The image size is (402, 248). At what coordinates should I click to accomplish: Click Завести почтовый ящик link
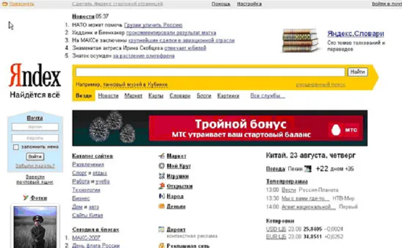click(x=35, y=179)
